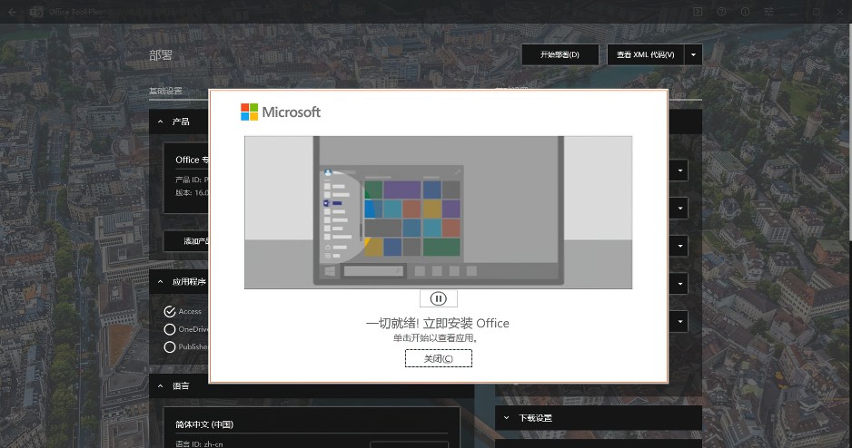
Task: Open the second dropdown in right settings column
Action: (679, 209)
